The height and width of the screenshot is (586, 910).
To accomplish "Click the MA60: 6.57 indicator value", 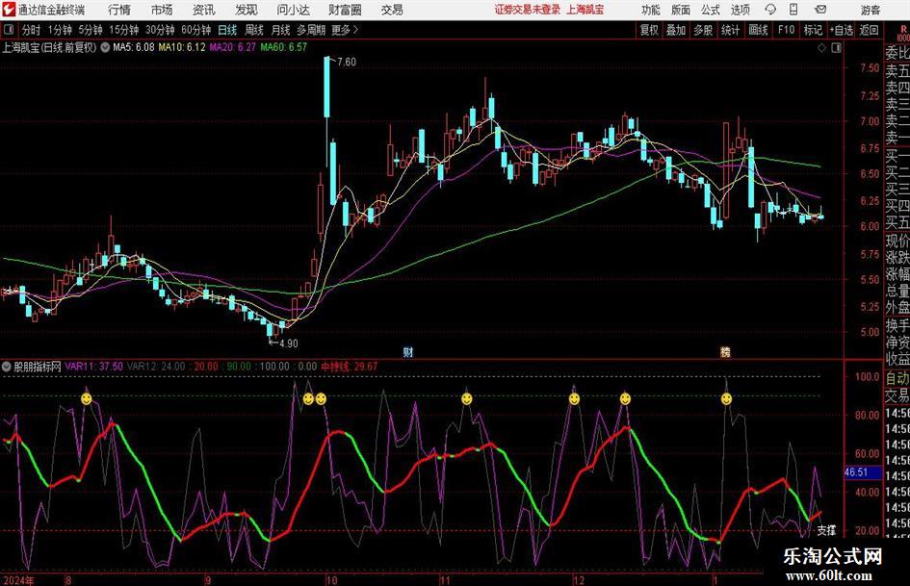I will [x=283, y=47].
